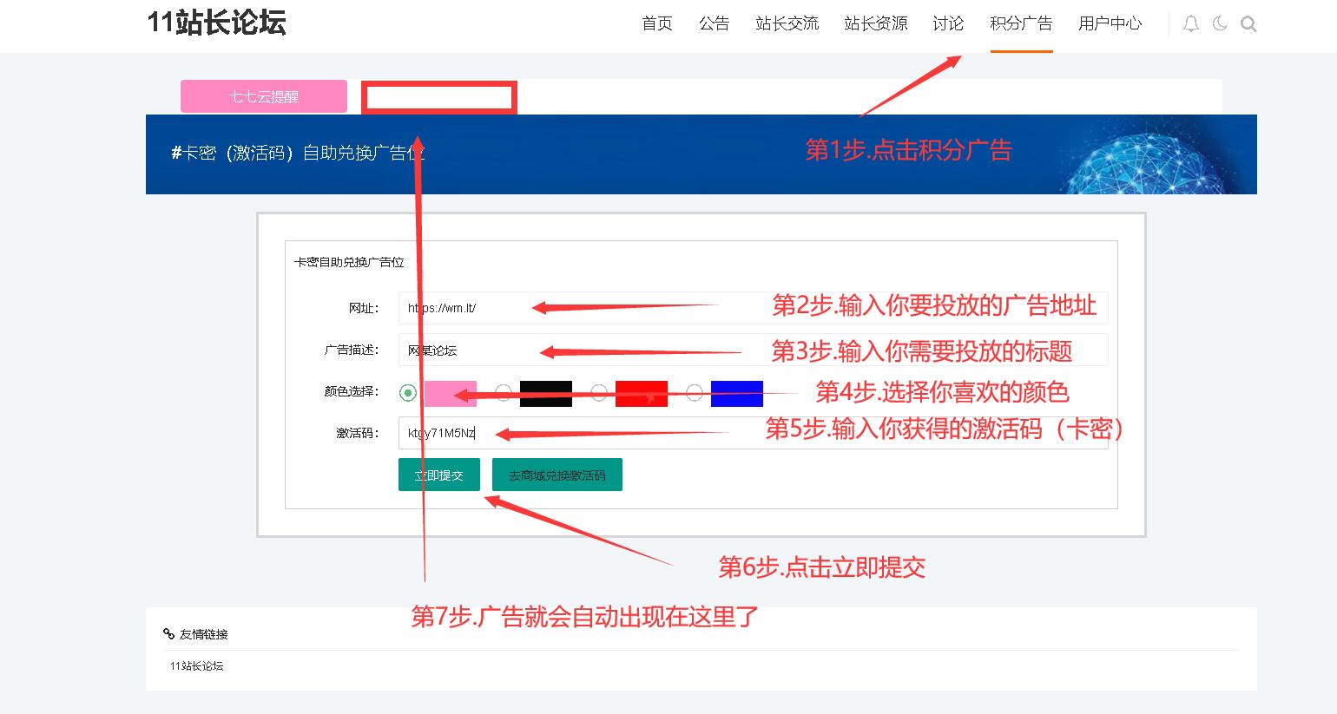Open 用户中心 menu

point(1110,24)
